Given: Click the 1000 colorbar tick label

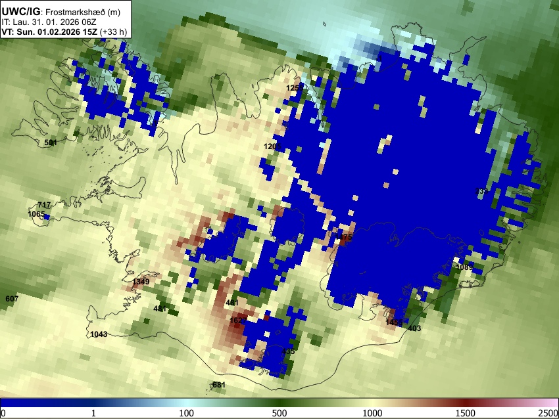Looking at the screenshot, I should pyautogui.click(x=372, y=413).
